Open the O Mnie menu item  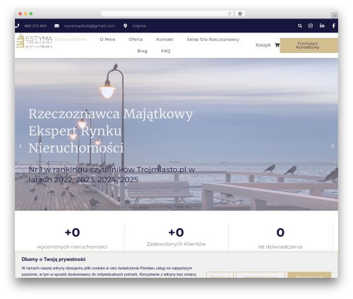tap(107, 40)
